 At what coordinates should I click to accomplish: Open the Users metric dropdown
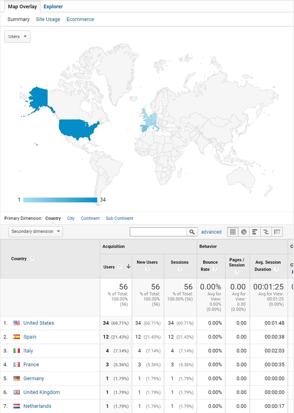(17, 37)
